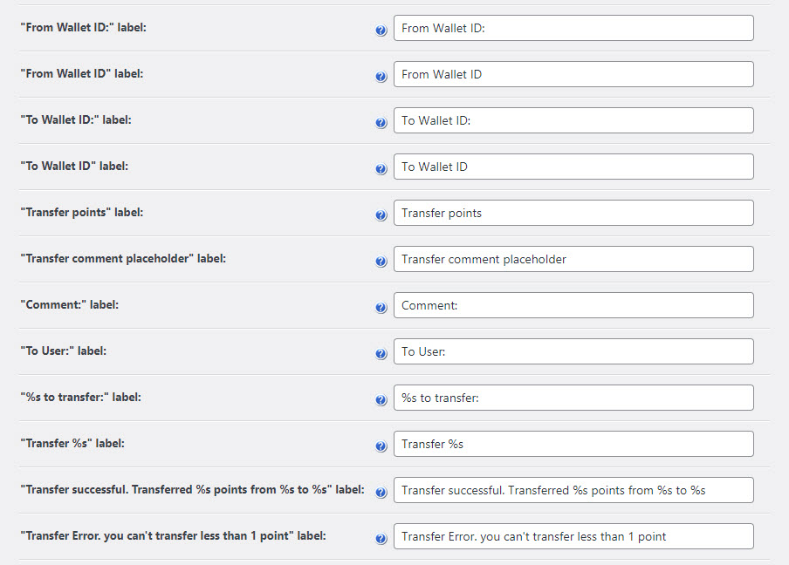Image resolution: width=789 pixels, height=565 pixels.
Task: Select the bold '"%s to transfer:" label:' text
Action: point(81,398)
